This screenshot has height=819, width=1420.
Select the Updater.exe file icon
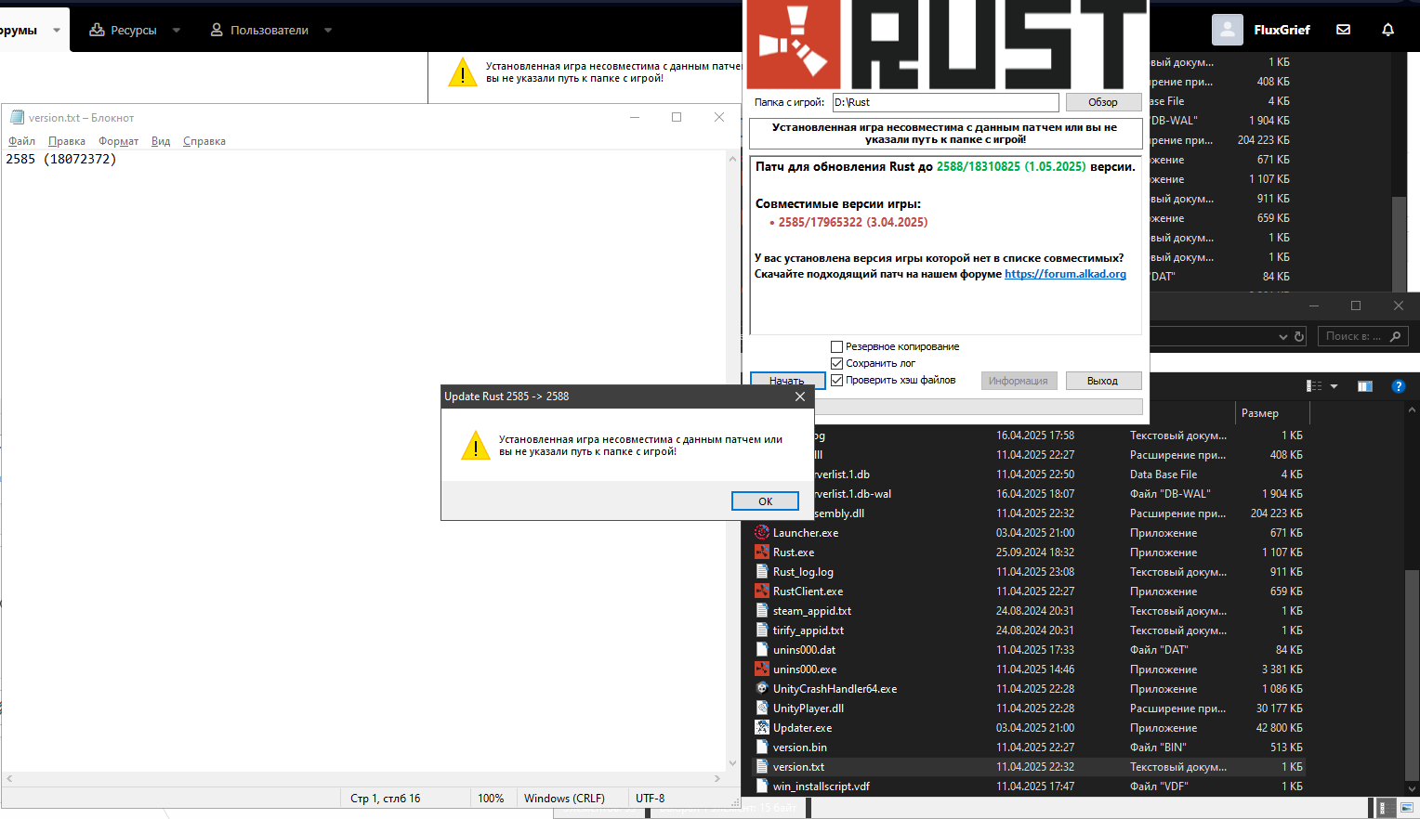click(x=762, y=728)
